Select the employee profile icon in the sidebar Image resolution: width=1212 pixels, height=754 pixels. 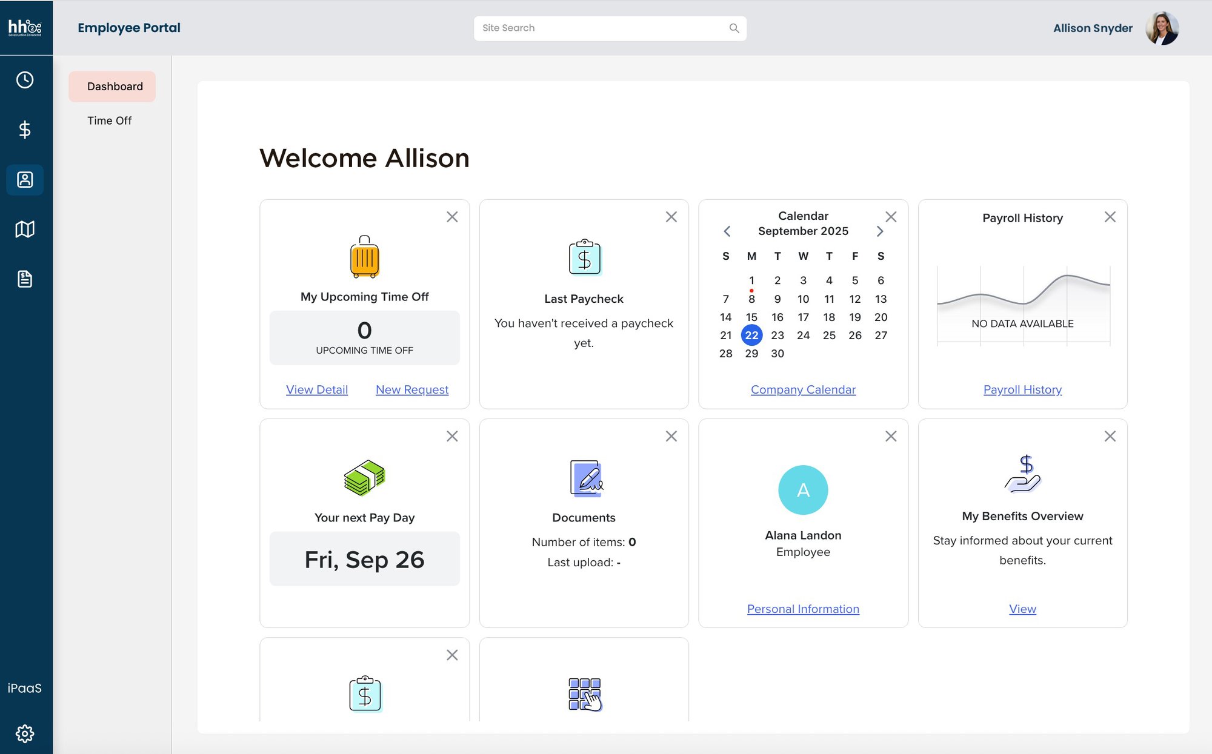[25, 179]
